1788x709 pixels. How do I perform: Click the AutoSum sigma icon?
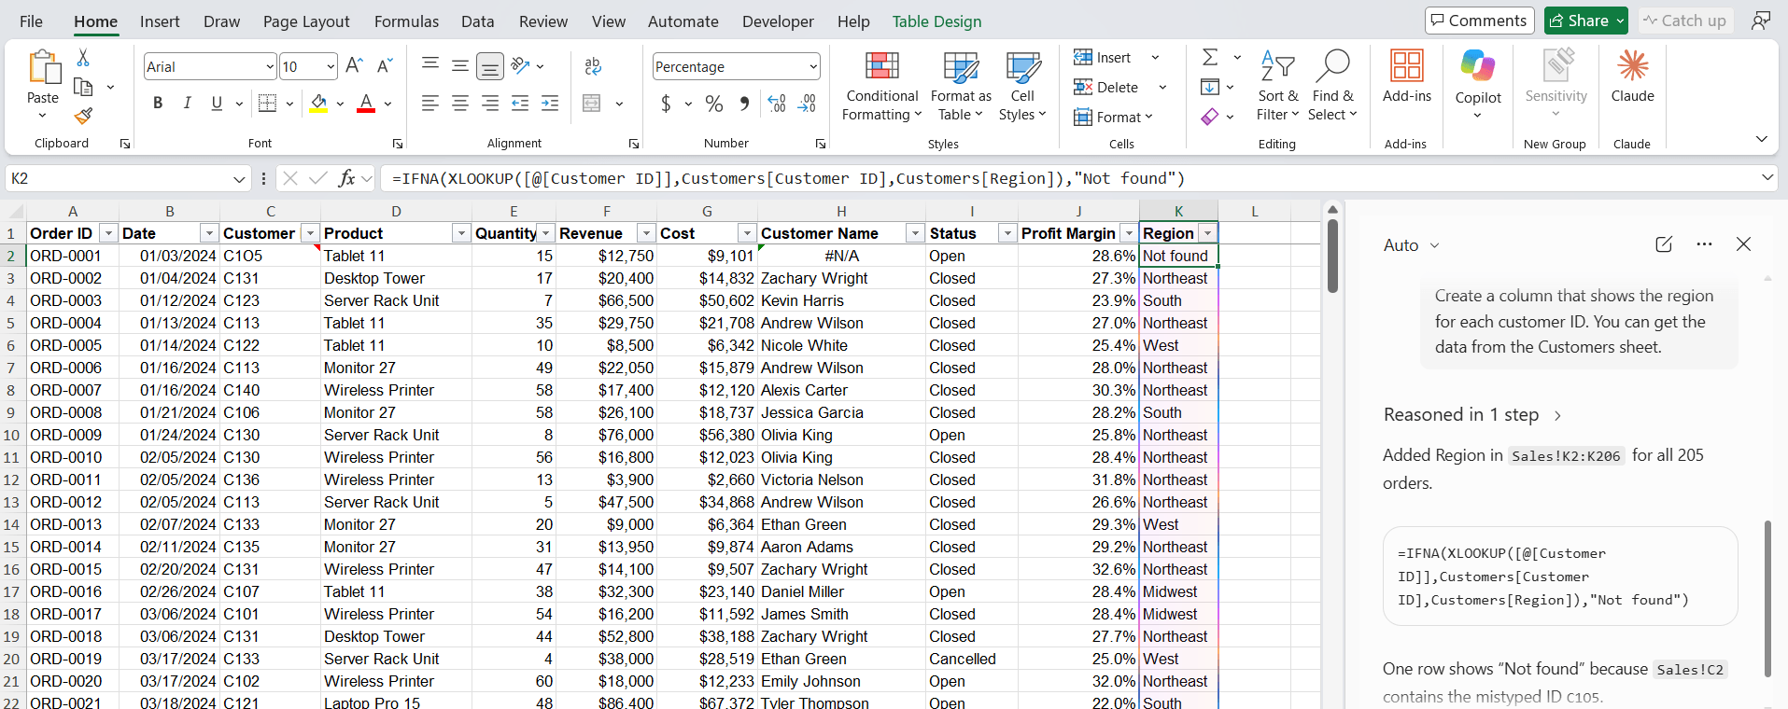click(x=1210, y=57)
